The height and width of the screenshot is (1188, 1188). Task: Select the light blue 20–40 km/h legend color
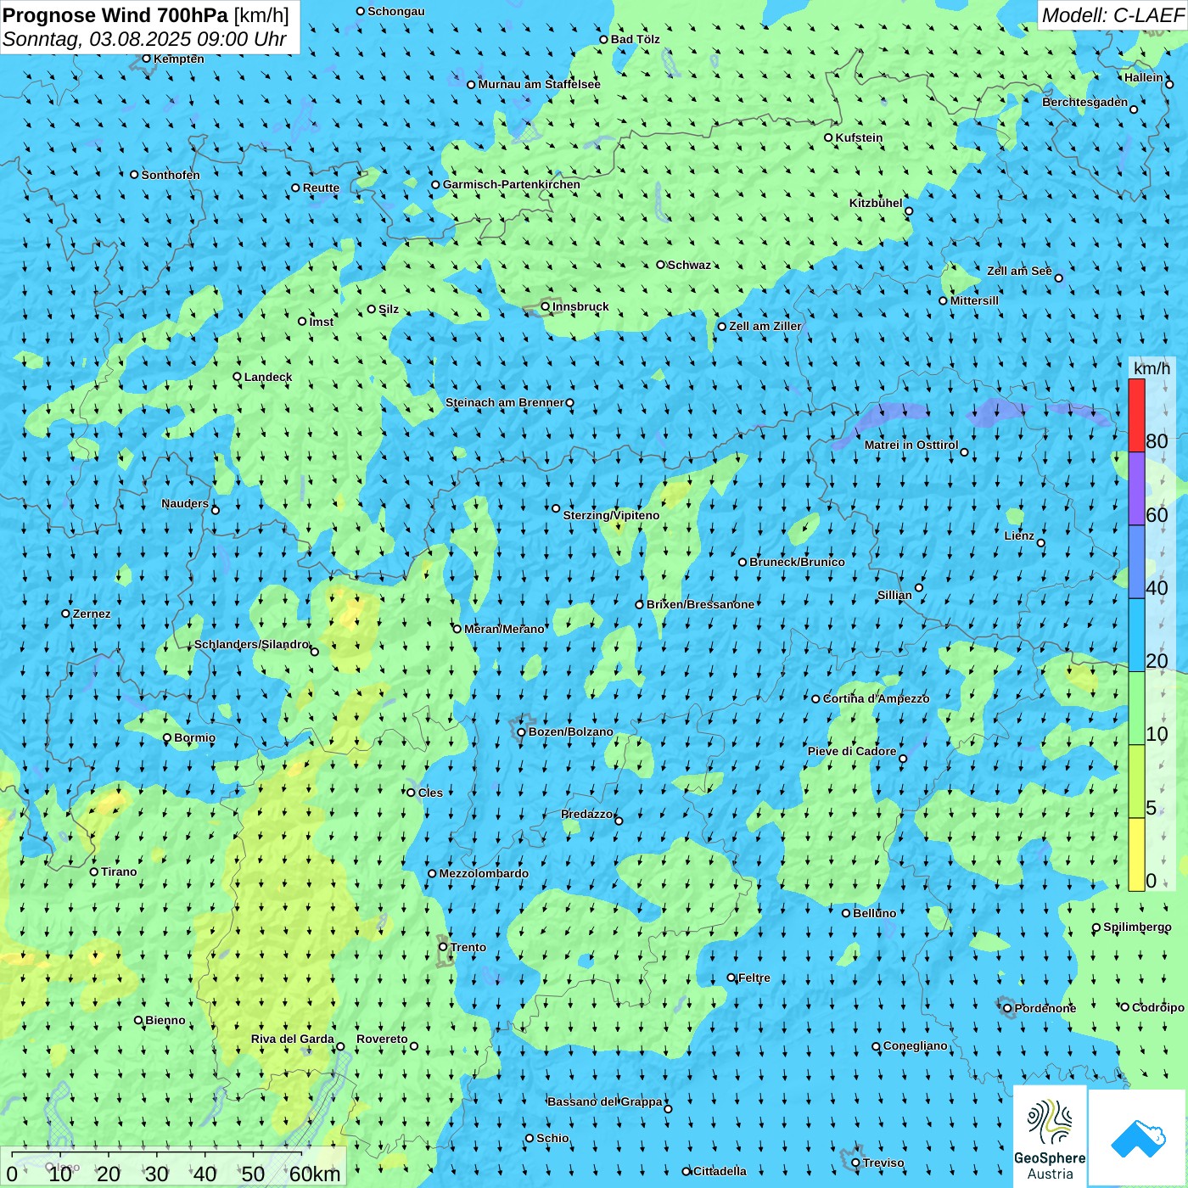coord(1136,636)
